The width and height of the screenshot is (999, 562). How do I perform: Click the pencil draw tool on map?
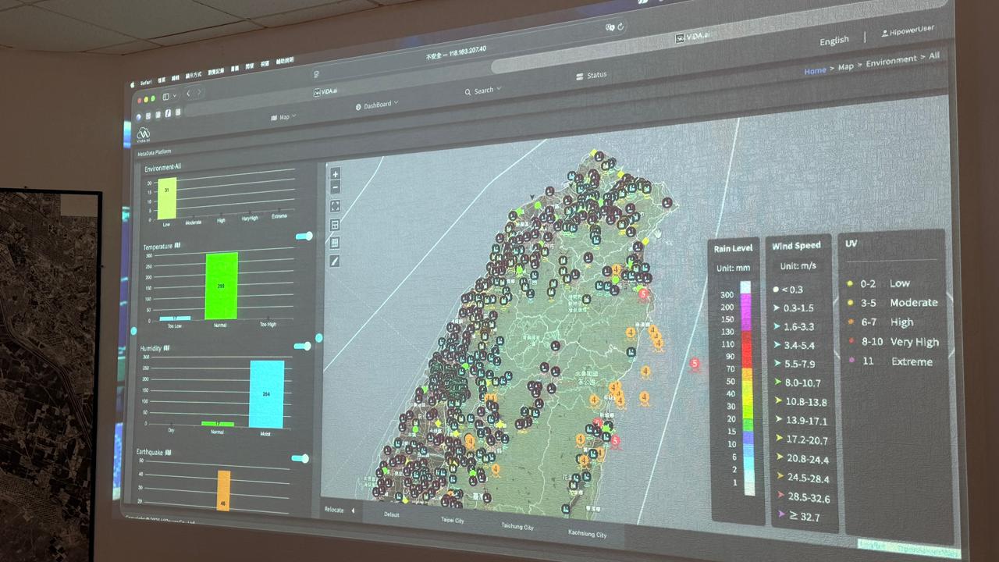[336, 261]
